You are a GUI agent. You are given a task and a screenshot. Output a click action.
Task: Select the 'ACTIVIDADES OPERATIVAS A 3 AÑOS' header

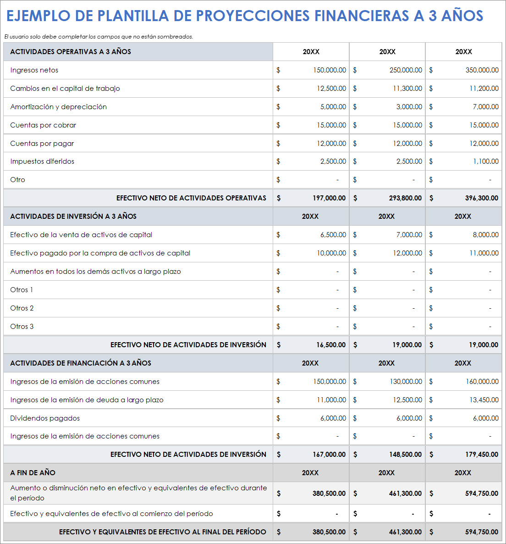pyautogui.click(x=70, y=52)
